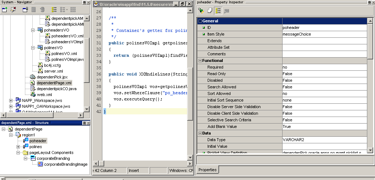
Task: Toggle the Categories view in Property Inspector toolbar
Action: point(218,11)
